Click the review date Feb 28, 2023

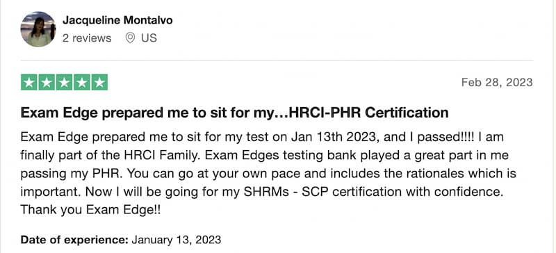497,83
